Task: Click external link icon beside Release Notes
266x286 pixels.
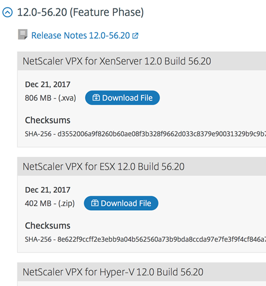Action: (x=135, y=35)
